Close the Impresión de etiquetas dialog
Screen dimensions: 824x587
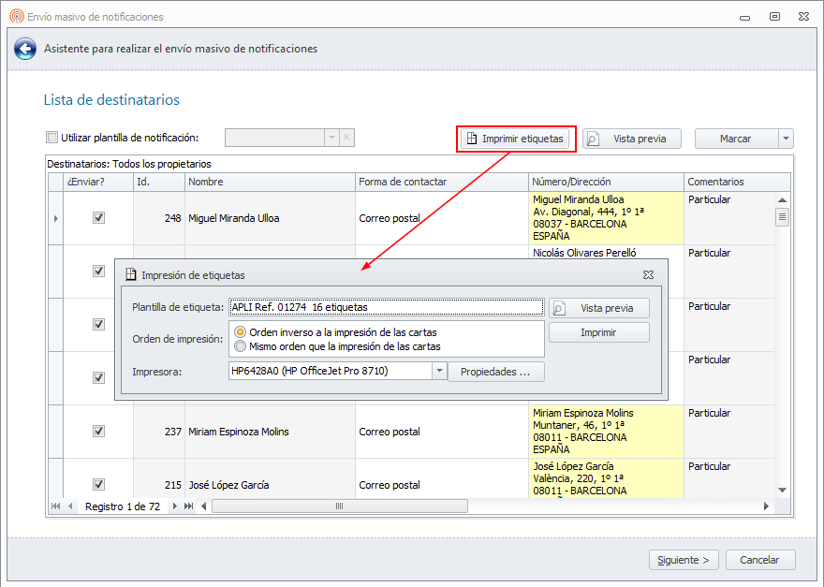click(x=648, y=275)
